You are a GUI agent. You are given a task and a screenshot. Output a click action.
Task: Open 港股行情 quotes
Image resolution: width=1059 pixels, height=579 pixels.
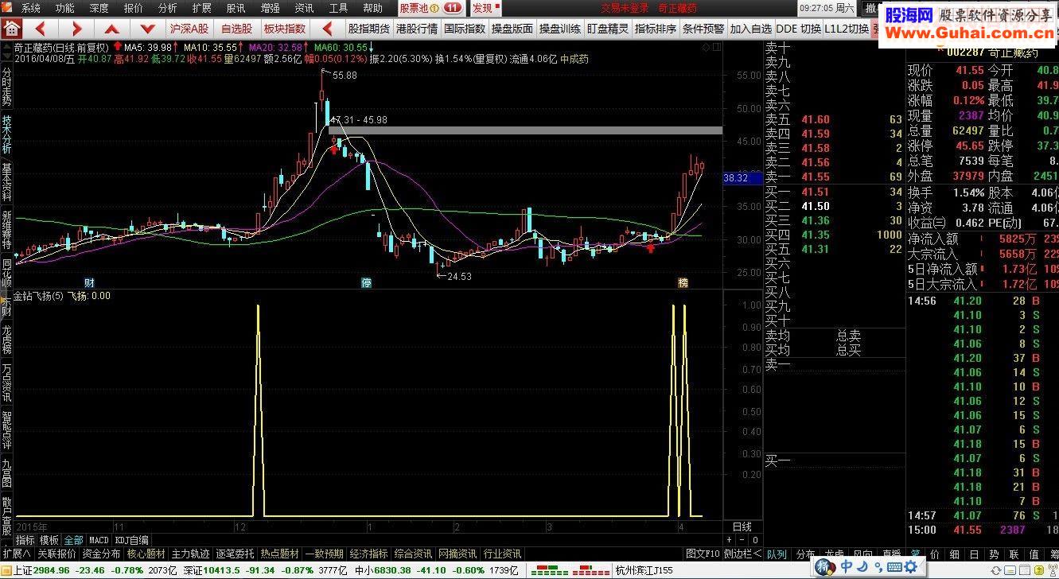pyautogui.click(x=416, y=29)
